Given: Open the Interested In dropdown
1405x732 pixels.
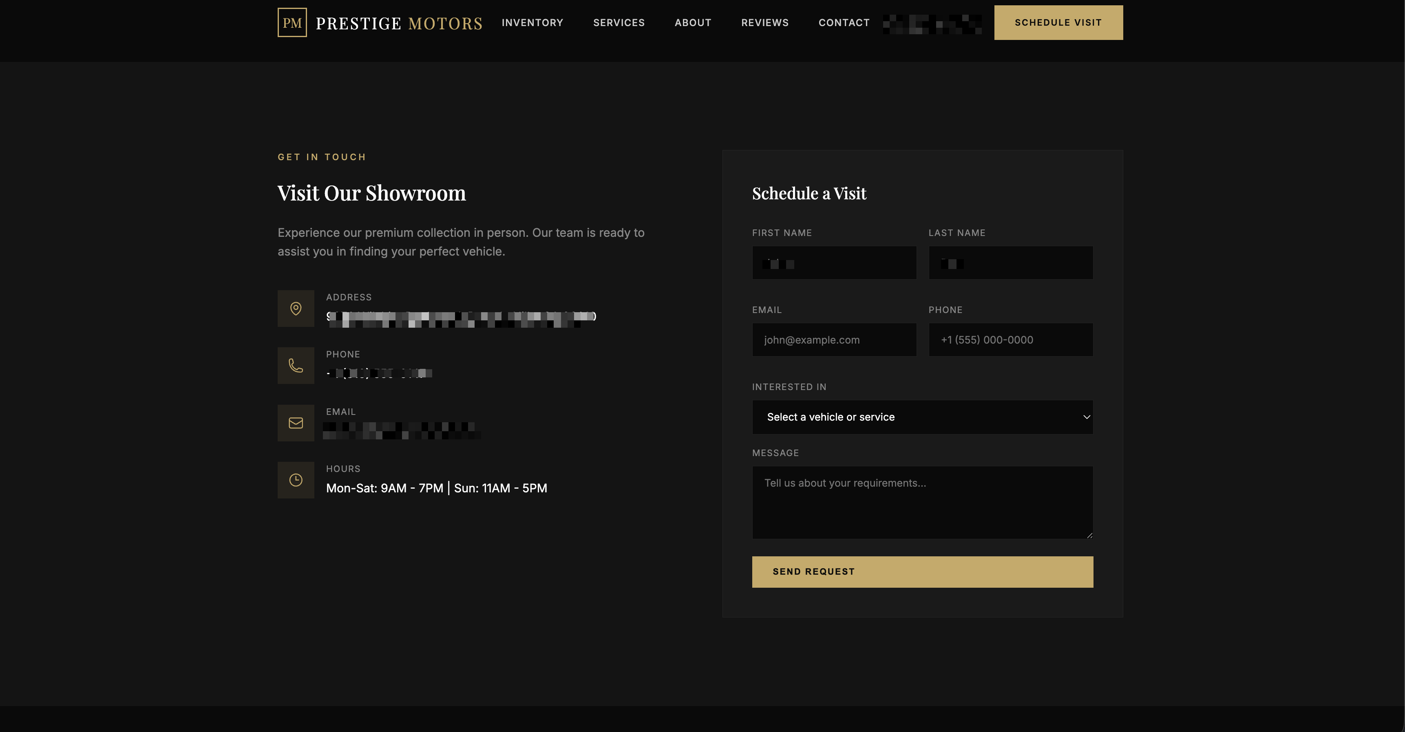Looking at the screenshot, I should [x=922, y=417].
